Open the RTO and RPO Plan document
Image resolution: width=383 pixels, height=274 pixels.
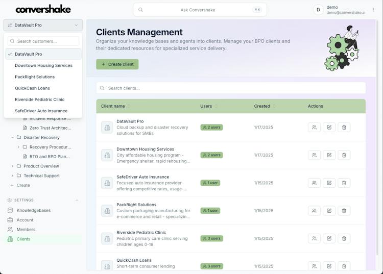coord(46,157)
